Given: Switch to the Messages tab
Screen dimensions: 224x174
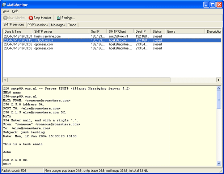Looking at the screenshot, I should click(58, 25).
